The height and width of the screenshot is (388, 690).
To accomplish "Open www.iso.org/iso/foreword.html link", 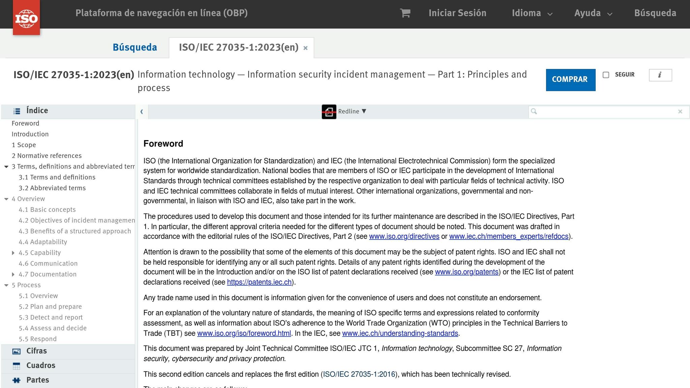I will point(244,333).
